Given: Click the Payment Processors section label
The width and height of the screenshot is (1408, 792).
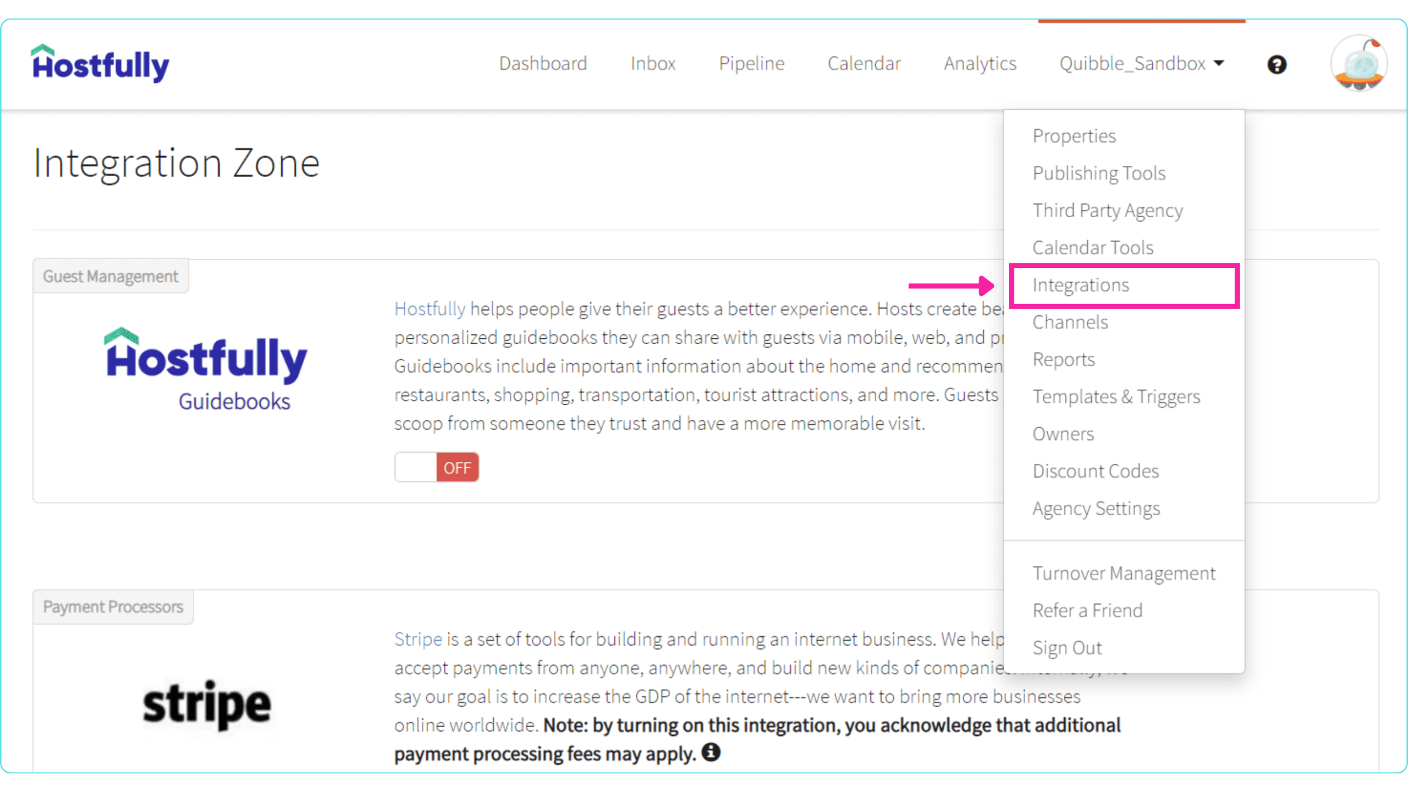Looking at the screenshot, I should pyautogui.click(x=113, y=607).
